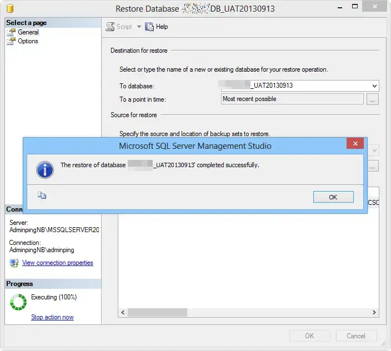Open View connection properties link
Screen dimensions: 391x351
point(58,263)
